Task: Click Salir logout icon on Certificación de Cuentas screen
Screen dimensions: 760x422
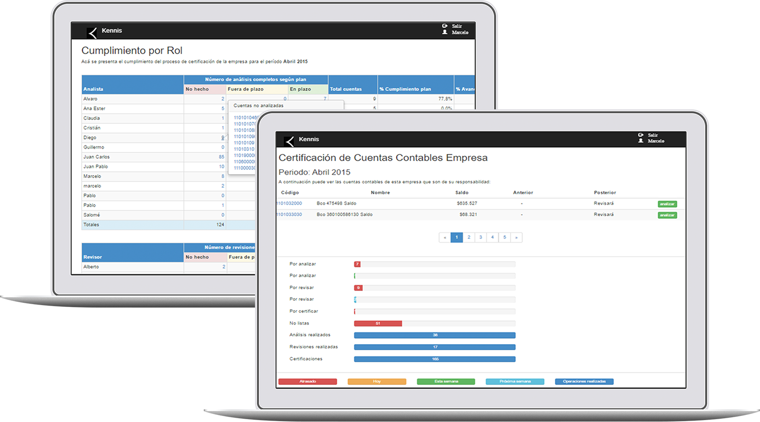Action: [641, 135]
